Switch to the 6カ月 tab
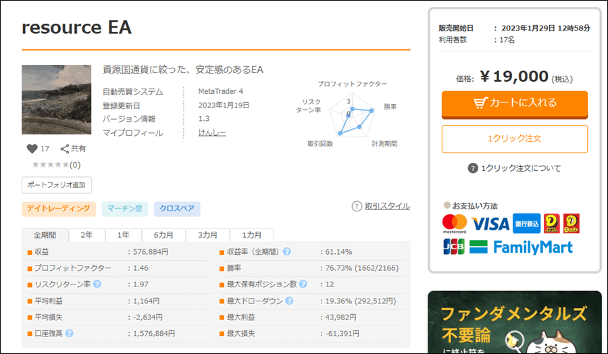This screenshot has height=354, width=608. (x=163, y=235)
